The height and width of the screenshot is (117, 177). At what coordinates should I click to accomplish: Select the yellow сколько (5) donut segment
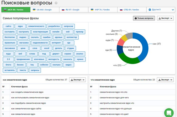coord(124,38)
